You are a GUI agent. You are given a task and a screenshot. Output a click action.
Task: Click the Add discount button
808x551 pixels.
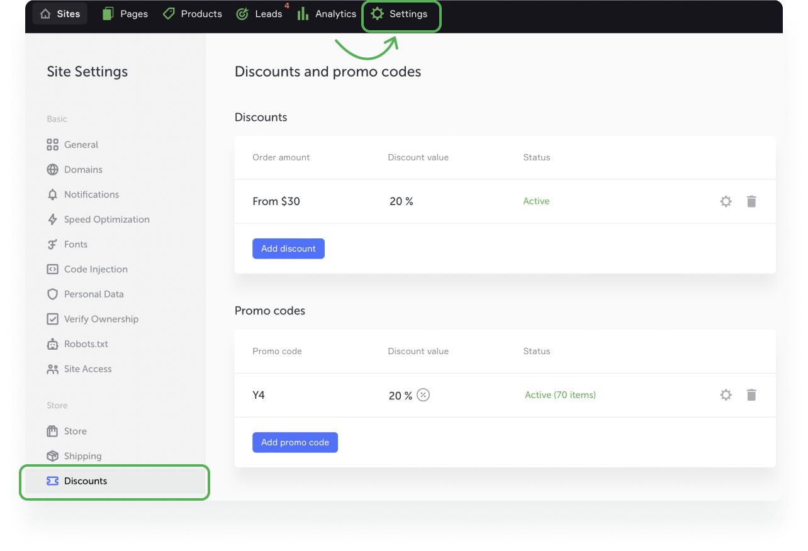pyautogui.click(x=288, y=248)
